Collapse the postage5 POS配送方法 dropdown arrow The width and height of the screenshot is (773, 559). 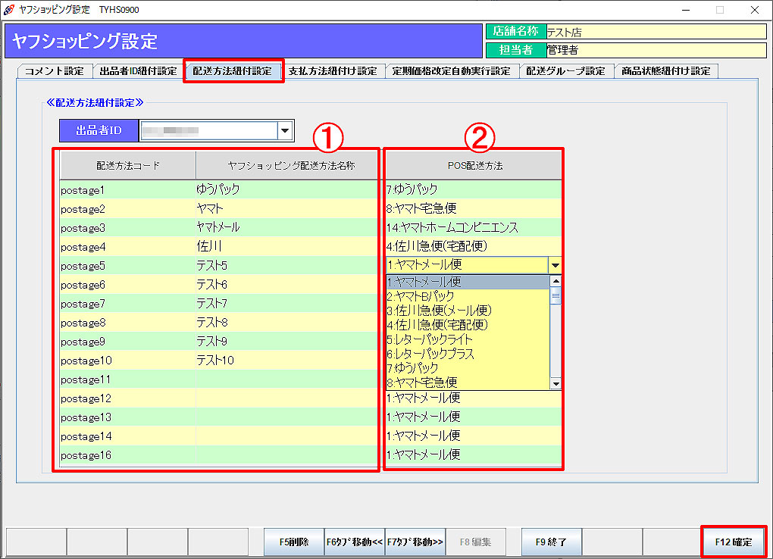point(555,266)
